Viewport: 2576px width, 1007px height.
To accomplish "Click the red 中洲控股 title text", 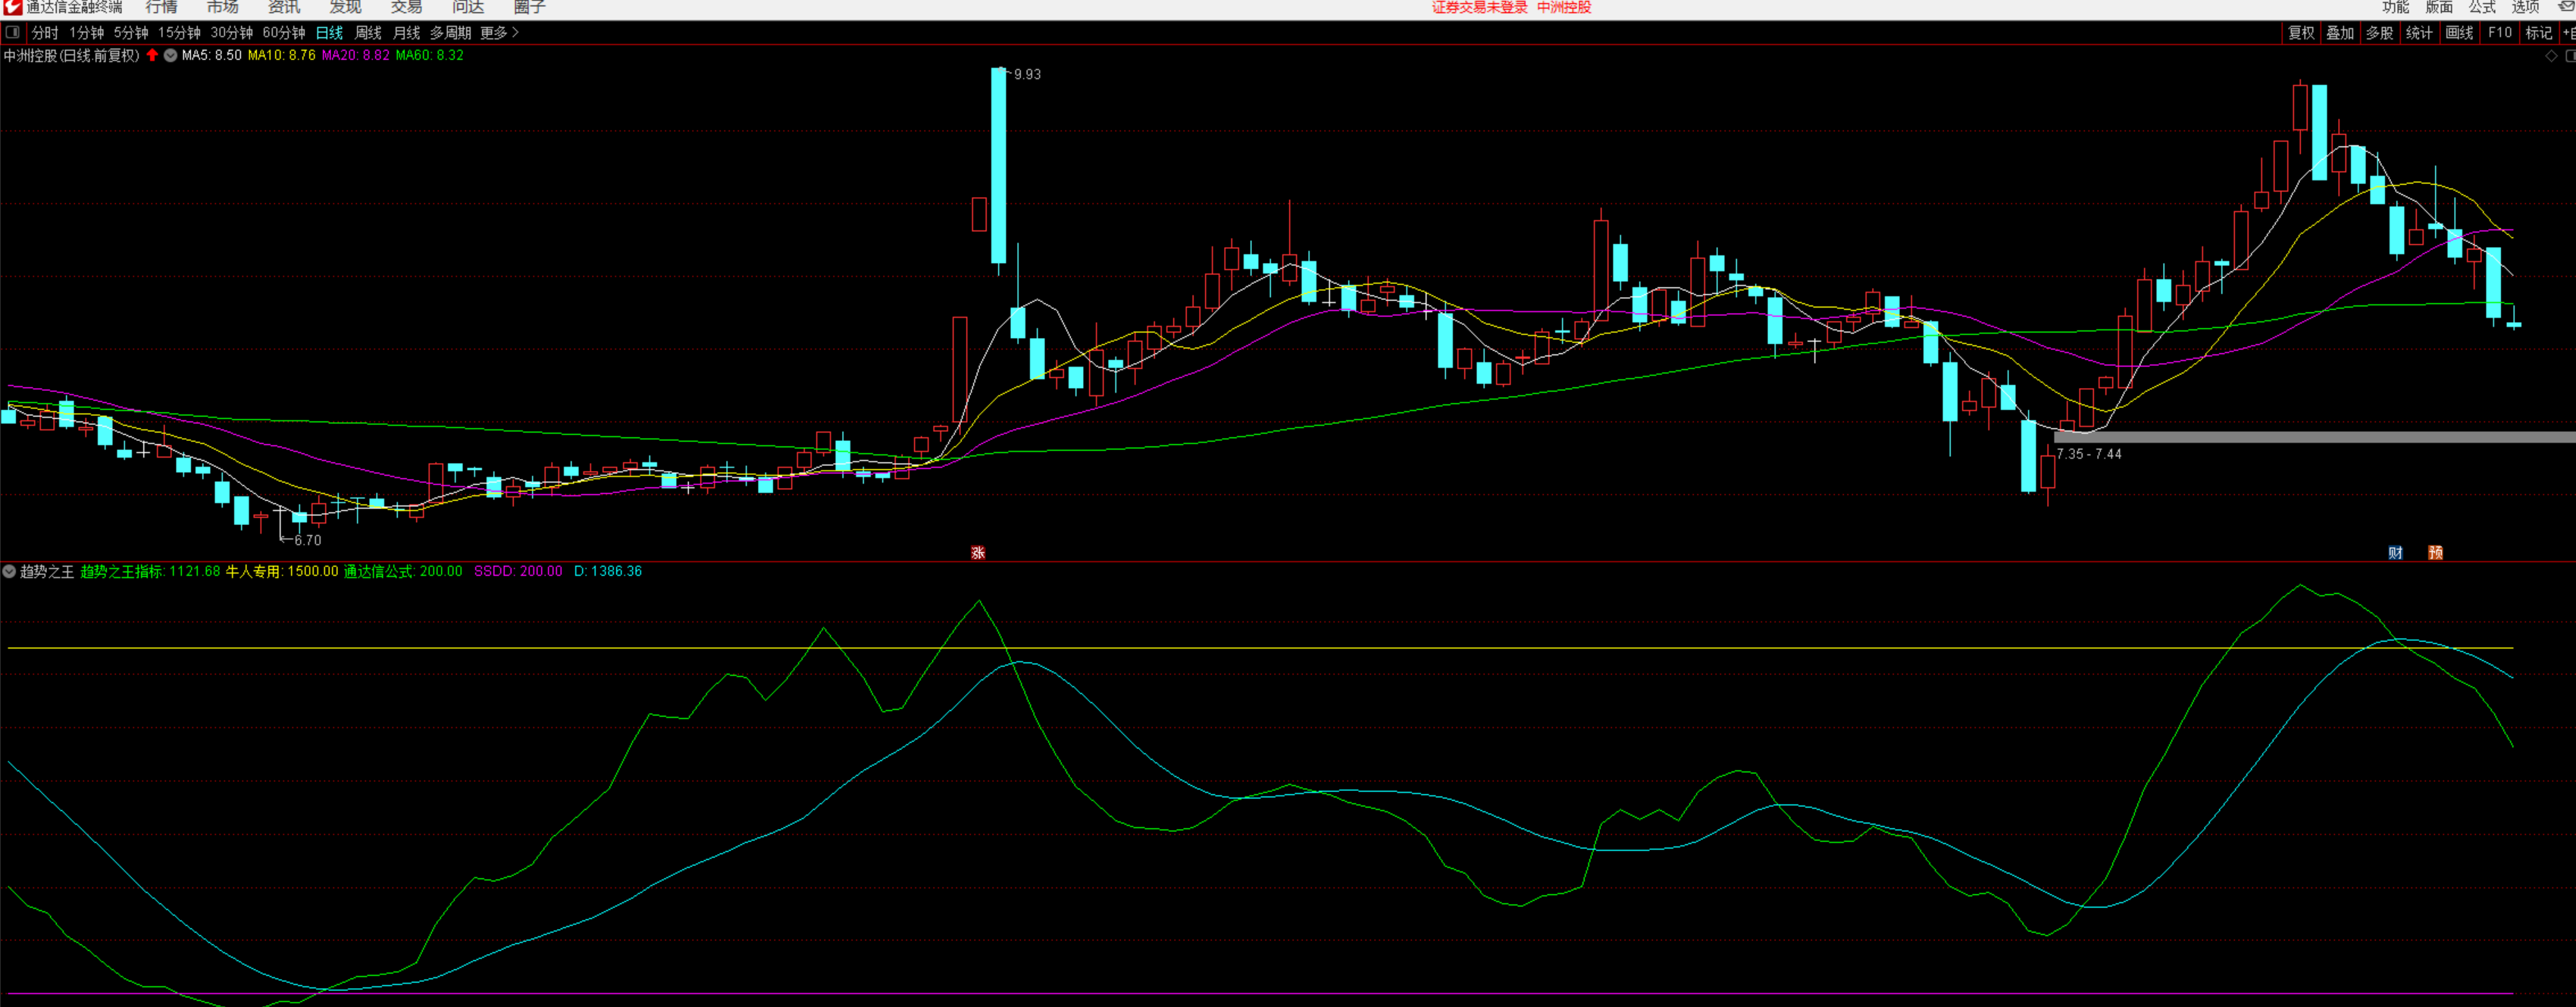I will (x=1564, y=7).
